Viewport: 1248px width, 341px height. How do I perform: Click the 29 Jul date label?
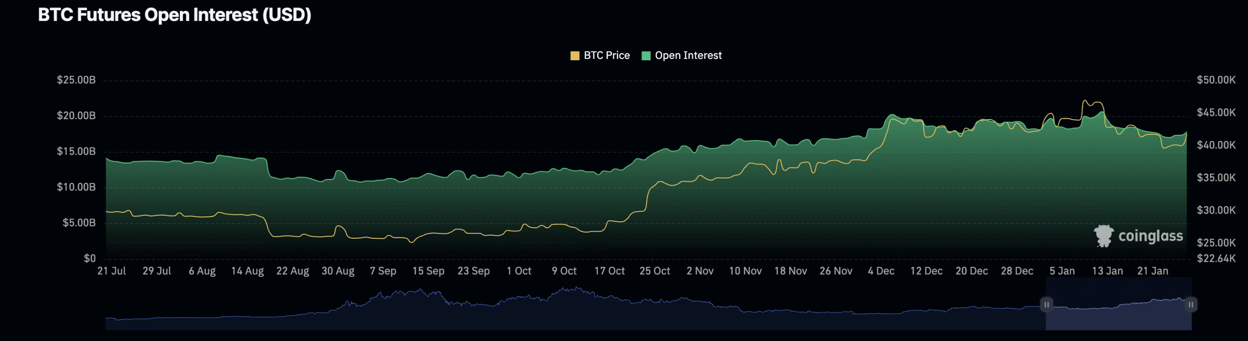click(157, 271)
